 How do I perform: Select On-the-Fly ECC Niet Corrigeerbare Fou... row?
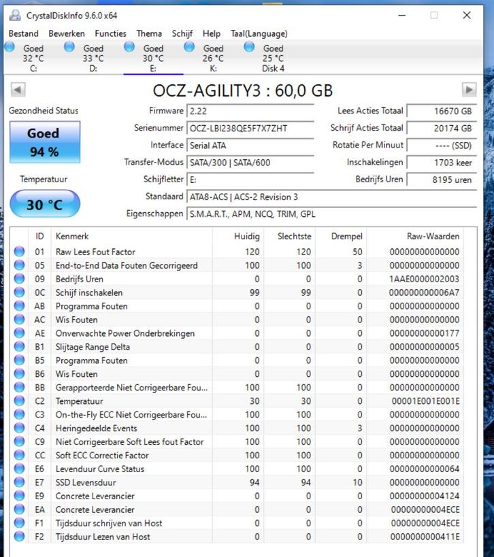[237, 414]
